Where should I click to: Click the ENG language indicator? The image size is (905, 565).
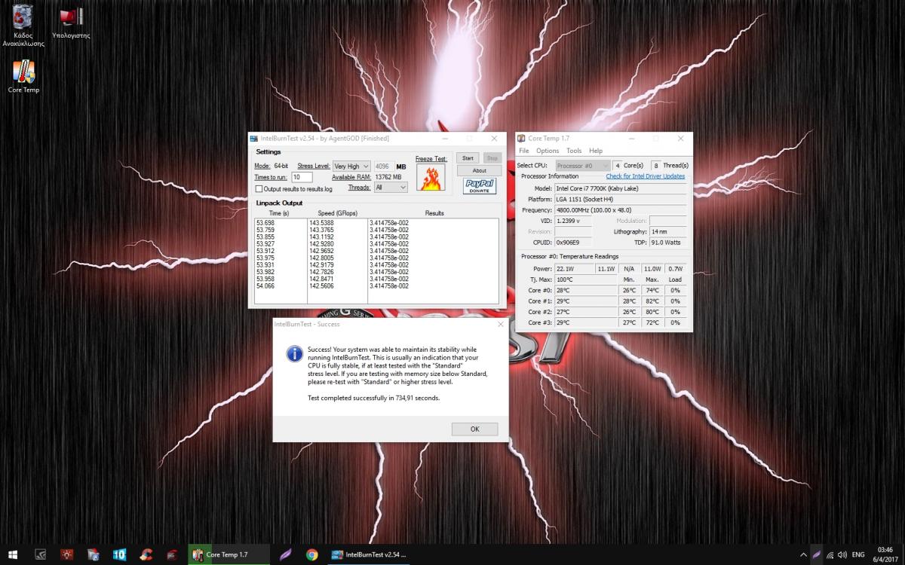coord(858,555)
